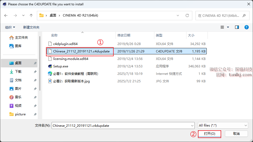Go forward with the right arrow icon
Viewport: 253px width, 142px height.
tap(15, 15)
